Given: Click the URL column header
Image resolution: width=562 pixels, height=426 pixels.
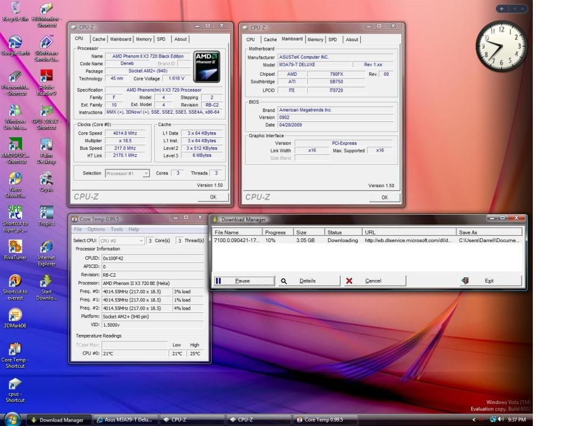Looking at the screenshot, I should tap(409, 232).
